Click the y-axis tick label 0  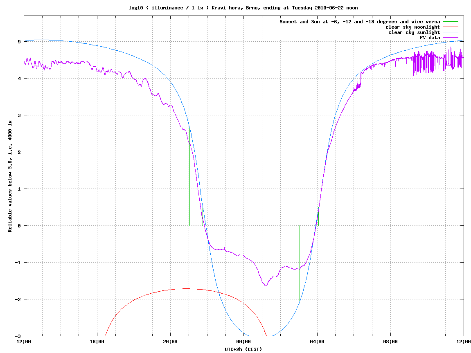point(19,226)
